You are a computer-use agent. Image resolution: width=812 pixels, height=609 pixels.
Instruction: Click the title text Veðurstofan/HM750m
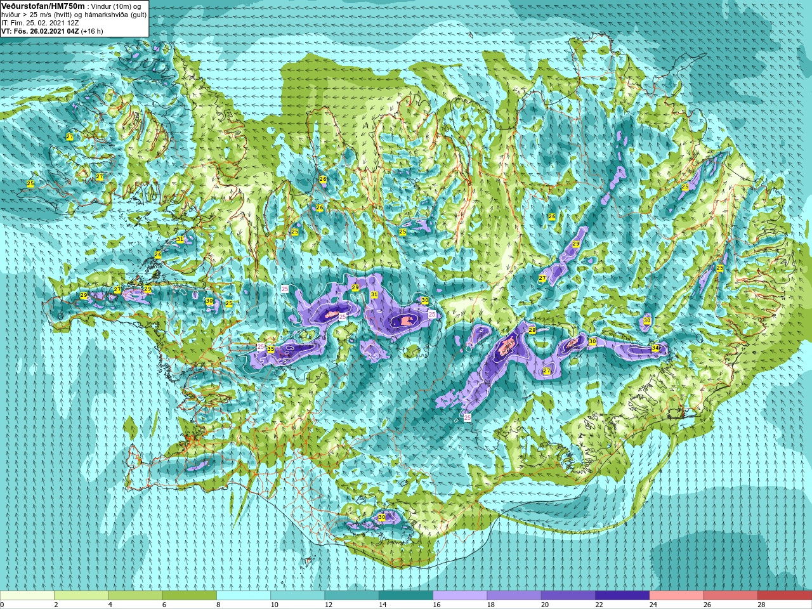(x=43, y=6)
